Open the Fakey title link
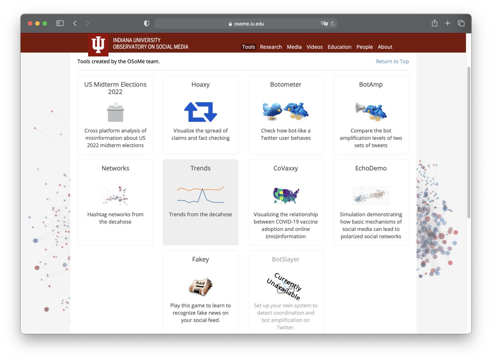The width and height of the screenshot is (492, 361). (x=200, y=259)
